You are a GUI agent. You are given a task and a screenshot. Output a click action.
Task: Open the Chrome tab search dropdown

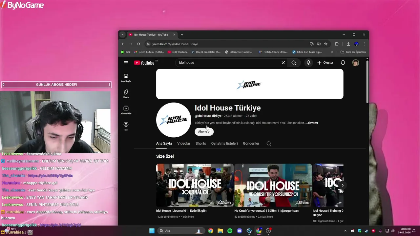pyautogui.click(x=122, y=34)
